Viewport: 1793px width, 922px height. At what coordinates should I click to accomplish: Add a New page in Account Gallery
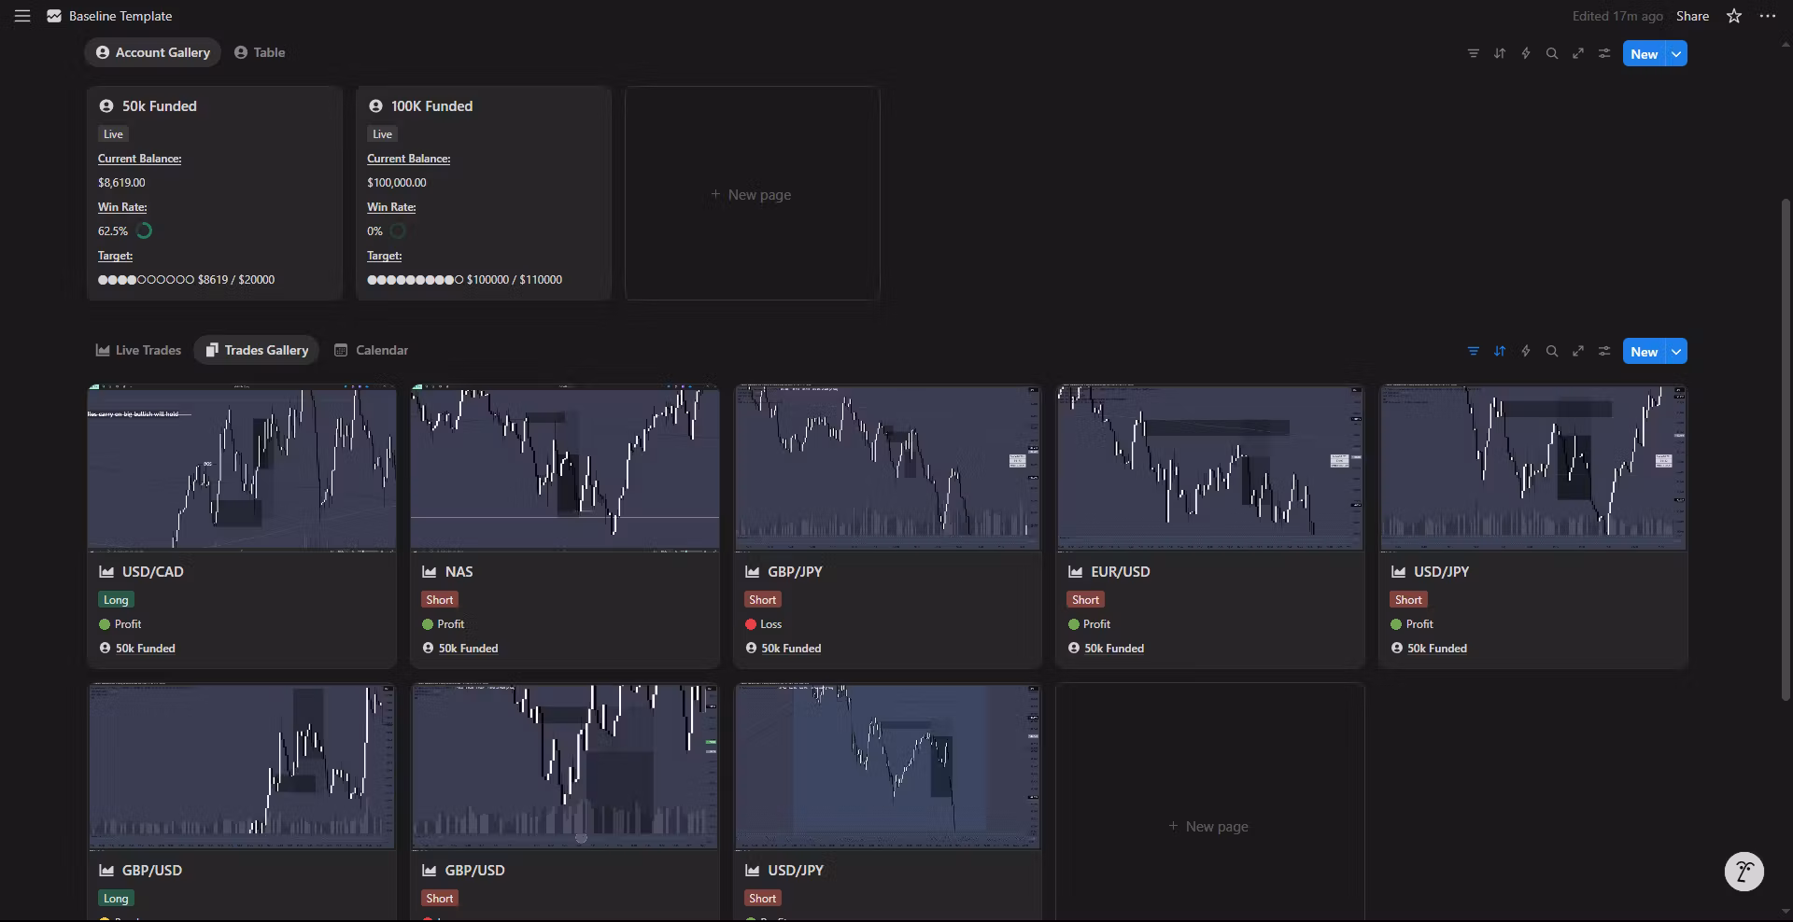751,194
